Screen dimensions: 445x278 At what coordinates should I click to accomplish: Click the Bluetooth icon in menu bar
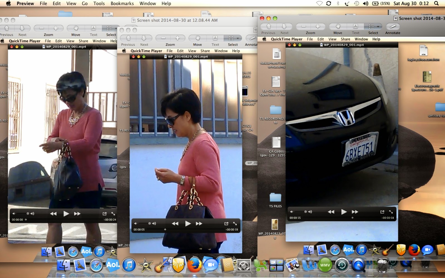click(x=338, y=3)
